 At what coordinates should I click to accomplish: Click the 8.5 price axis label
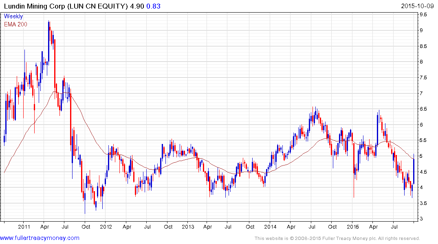[x=423, y=46]
